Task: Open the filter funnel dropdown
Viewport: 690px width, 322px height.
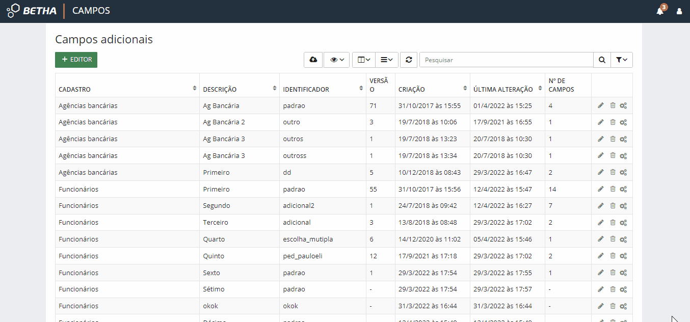Action: tap(621, 60)
